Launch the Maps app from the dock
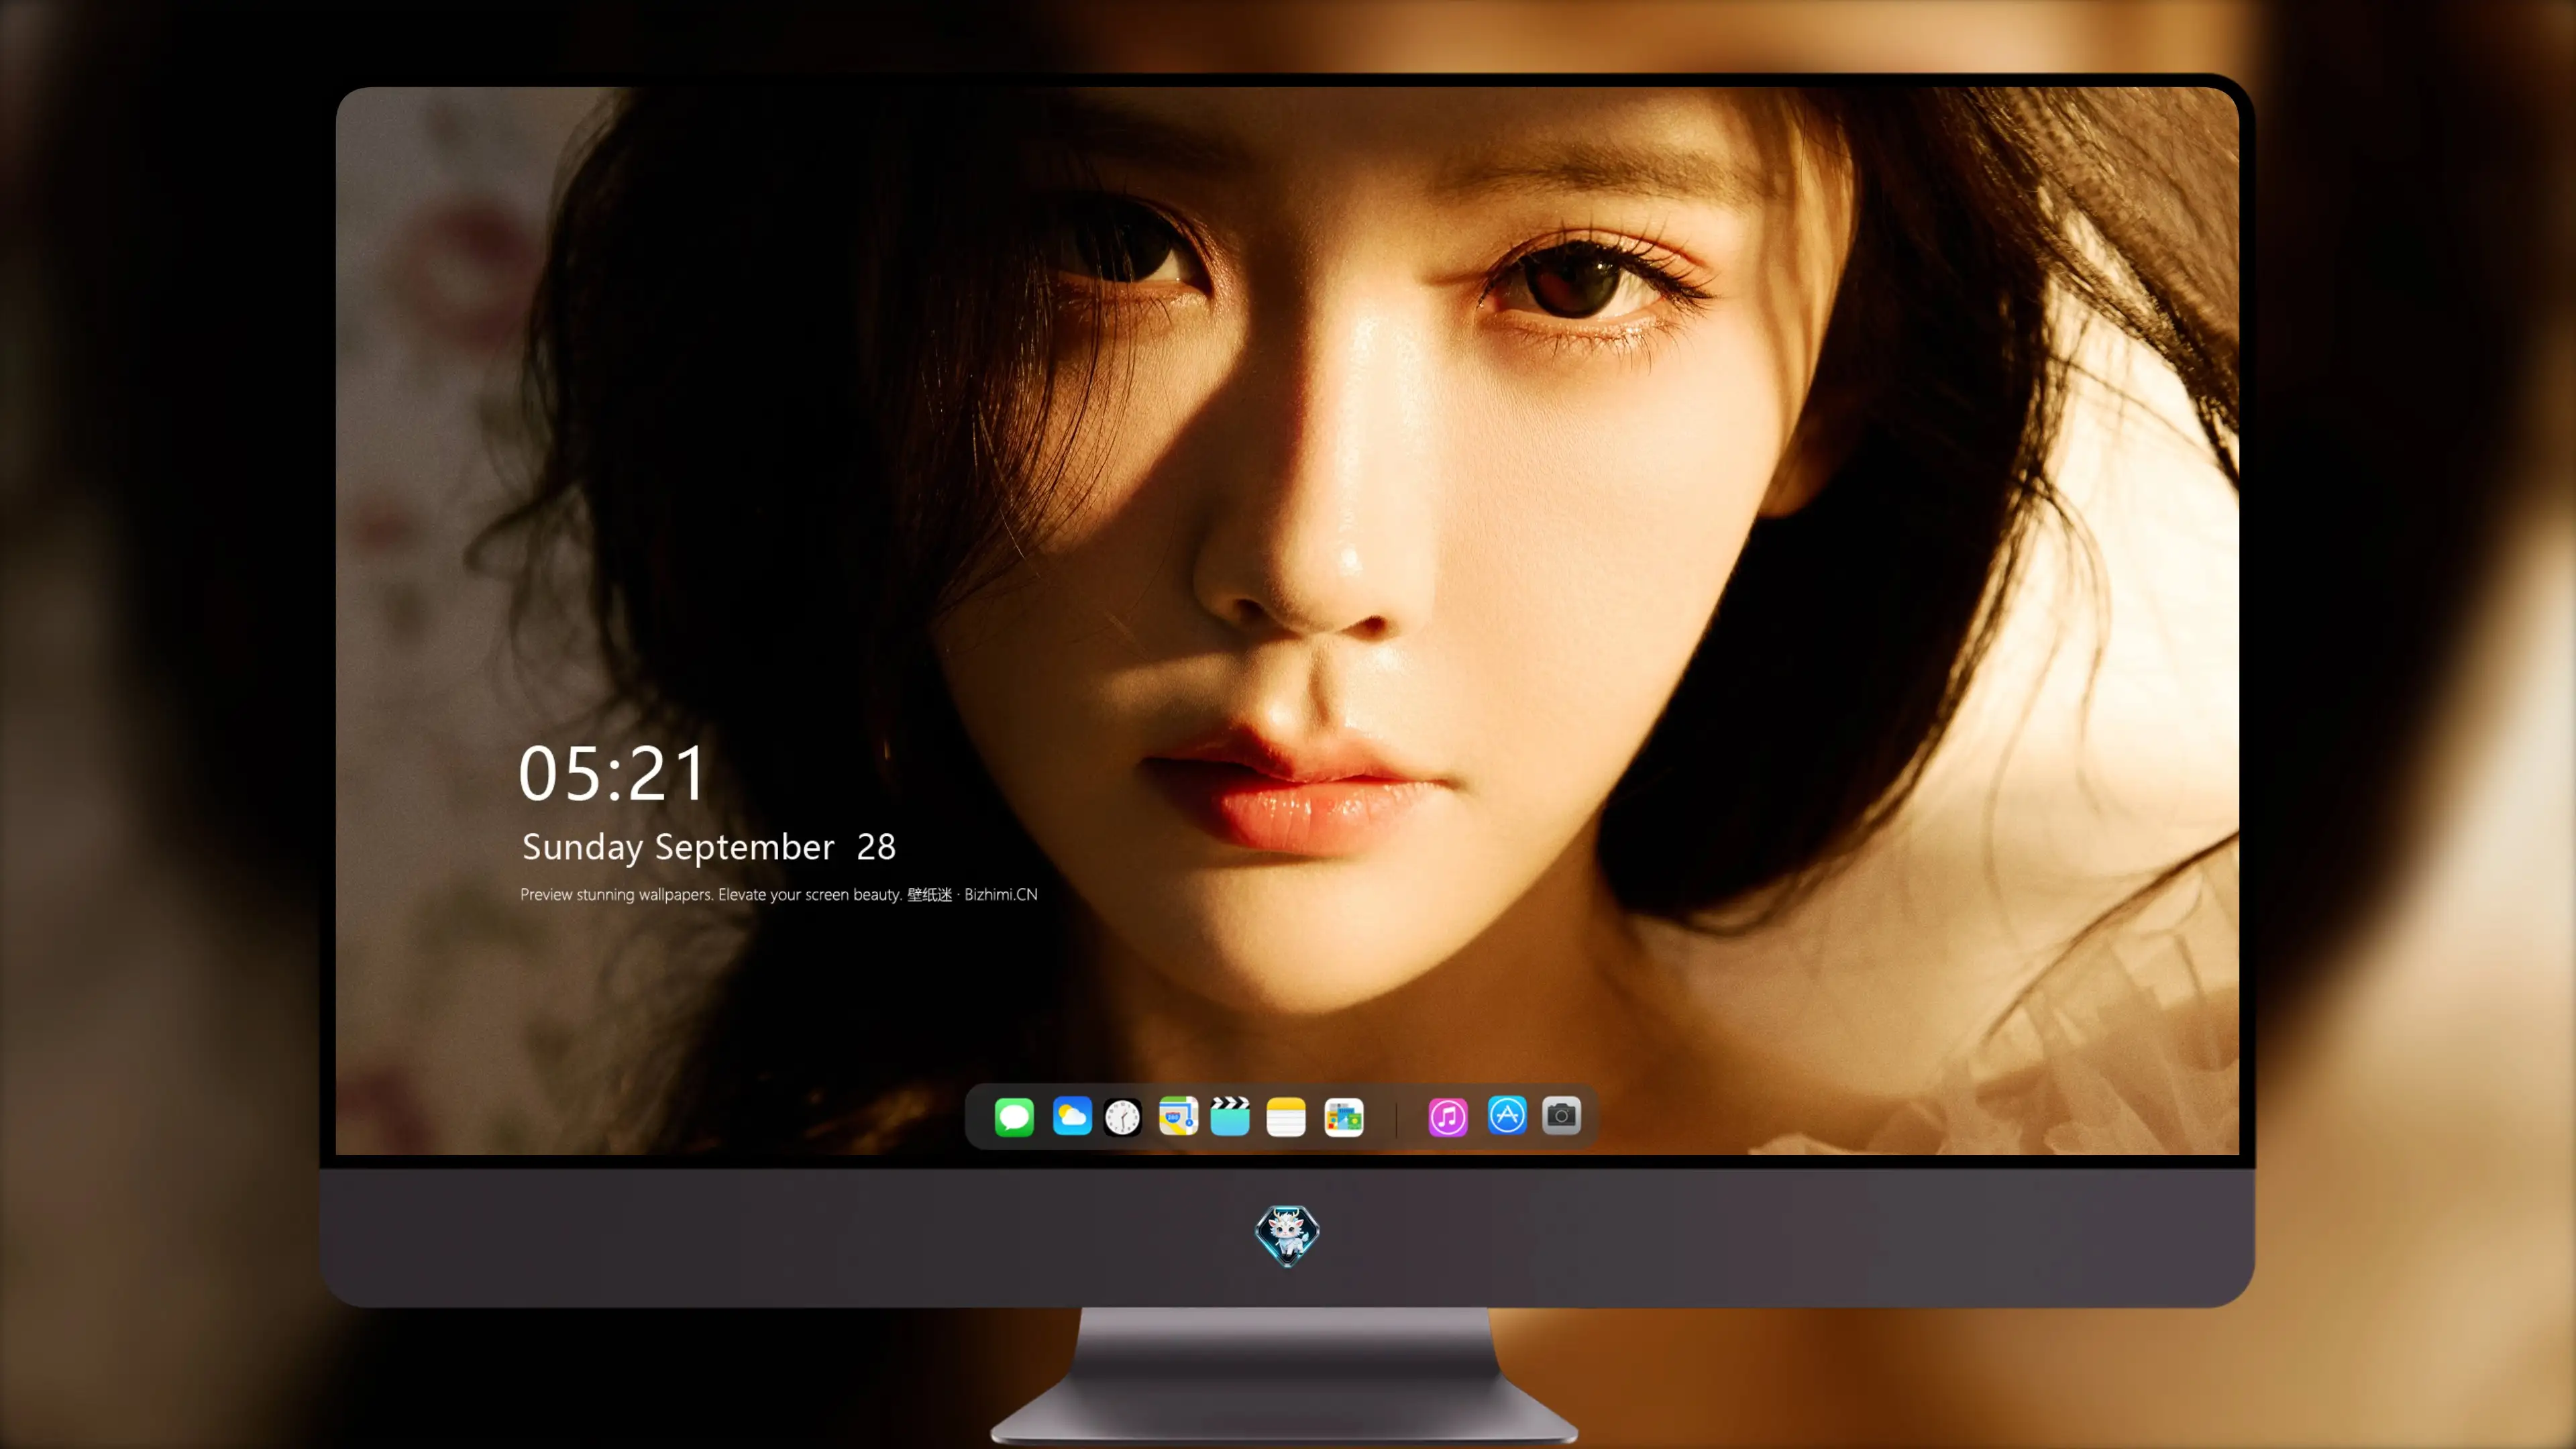This screenshot has width=2576, height=1449. (1178, 1116)
